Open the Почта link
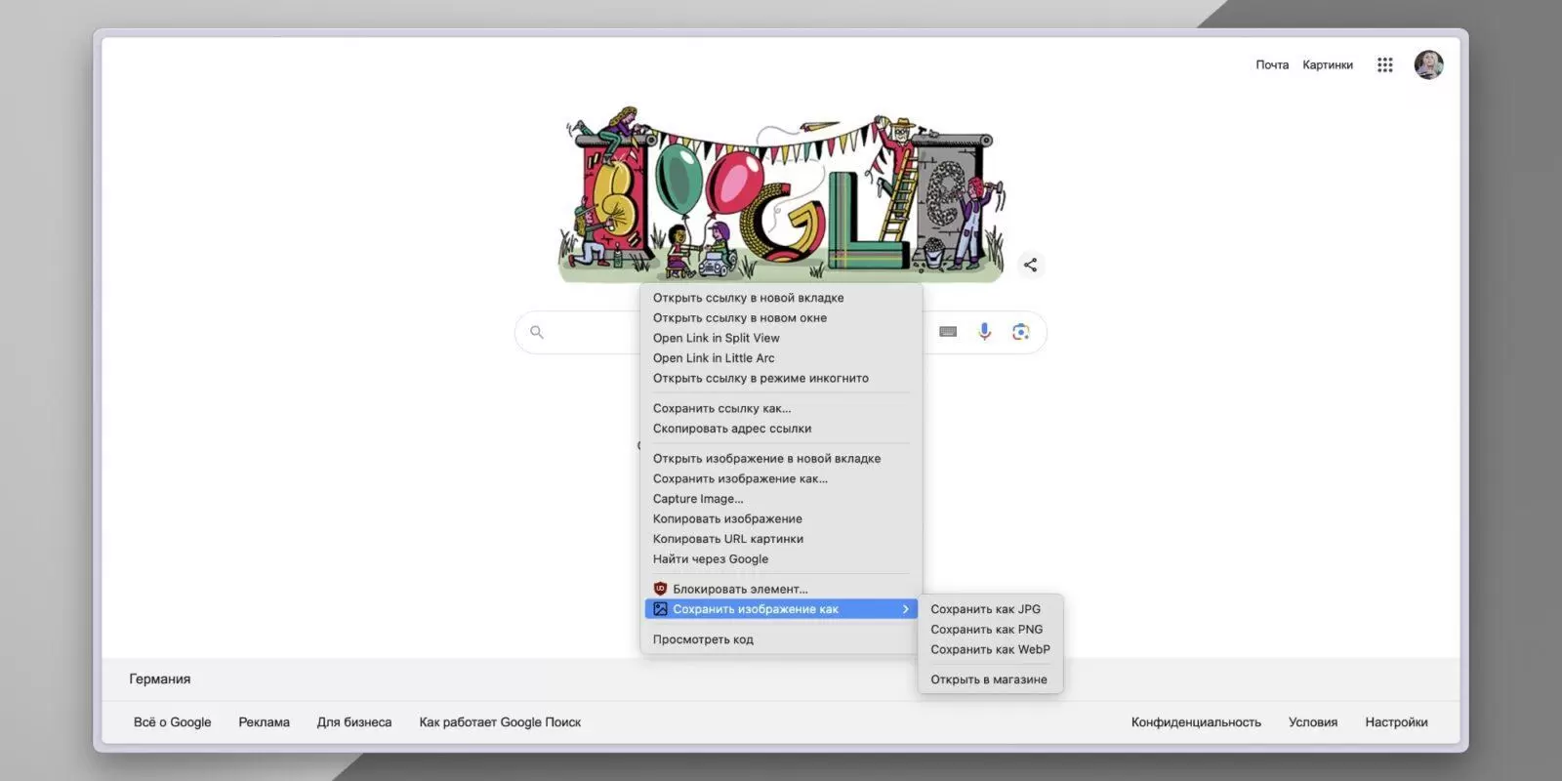1562x781 pixels. point(1272,64)
